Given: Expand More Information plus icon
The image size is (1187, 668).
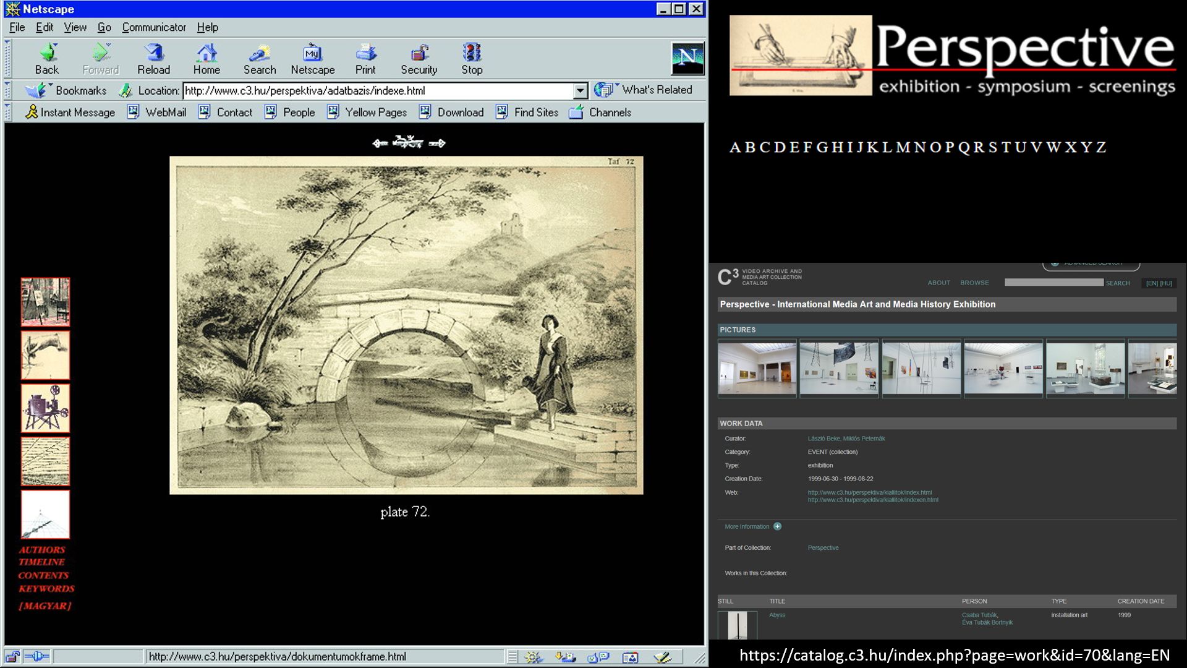Looking at the screenshot, I should [x=777, y=526].
